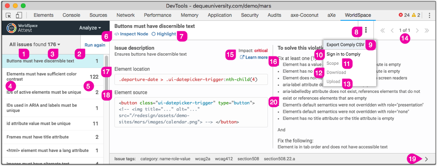
Task: Select html element must have lang attribute
Action: click(52, 151)
